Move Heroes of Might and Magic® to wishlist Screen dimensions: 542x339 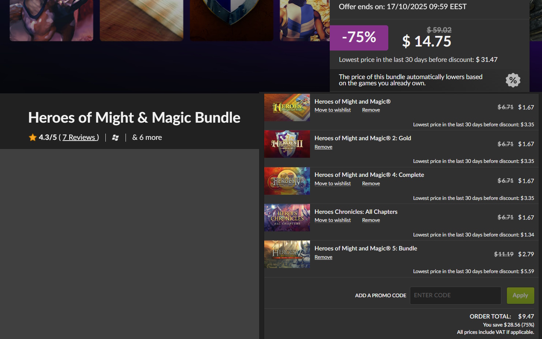[x=333, y=110]
